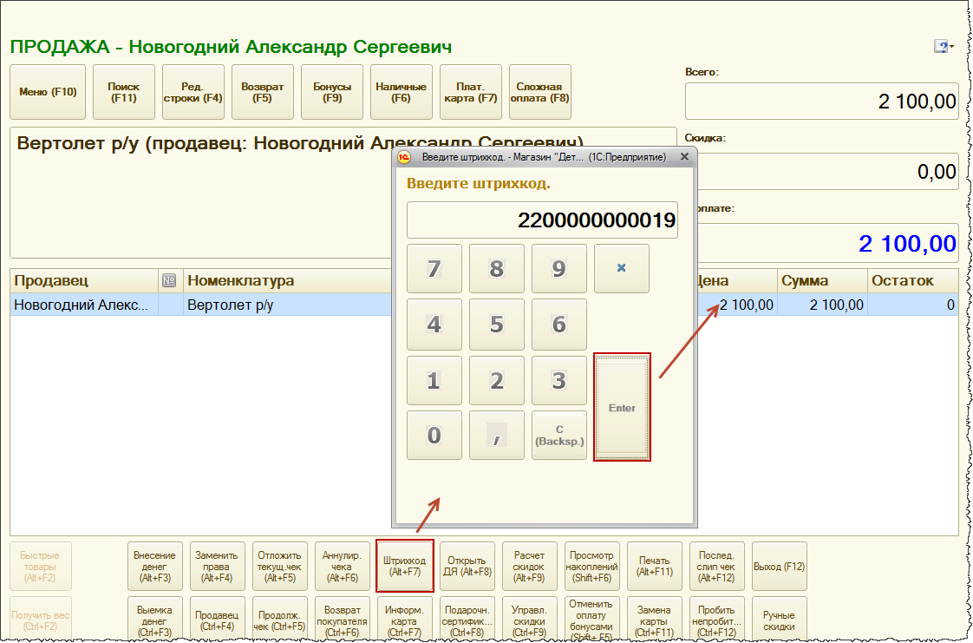
Task: Click Внесение денег (Alt+F3)
Action: tap(154, 566)
